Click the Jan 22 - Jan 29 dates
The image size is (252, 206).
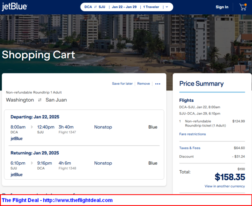pos(124,7)
